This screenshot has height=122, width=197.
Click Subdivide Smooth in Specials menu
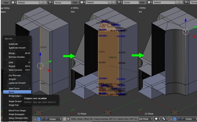(17, 48)
